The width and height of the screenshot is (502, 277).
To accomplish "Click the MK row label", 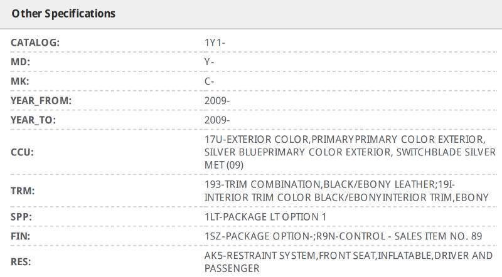I will 20,81.
